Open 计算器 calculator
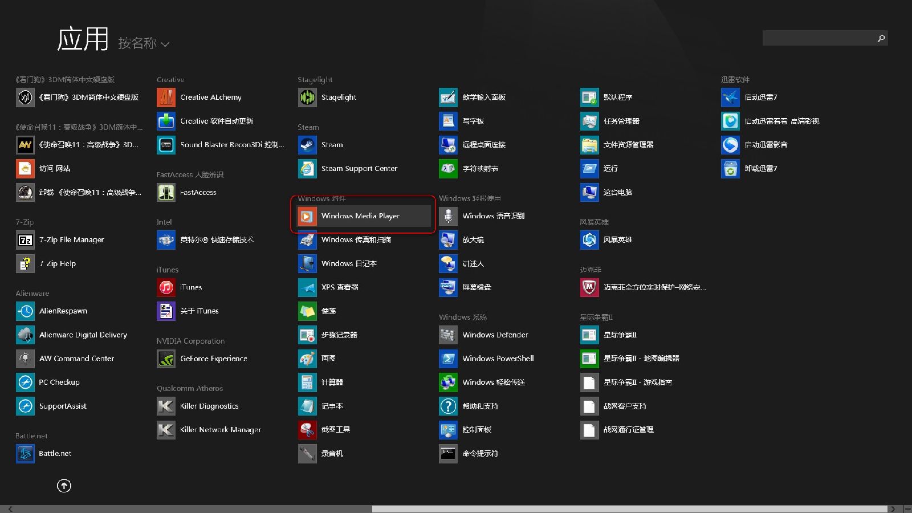The image size is (912, 513). click(x=321, y=382)
